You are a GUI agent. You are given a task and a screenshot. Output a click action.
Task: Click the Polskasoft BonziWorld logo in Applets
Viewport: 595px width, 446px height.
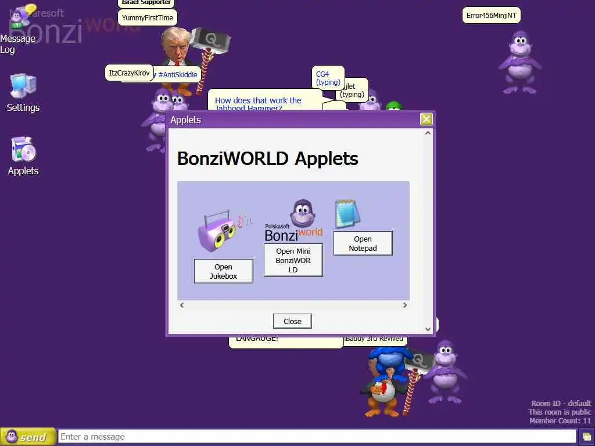pos(293,221)
